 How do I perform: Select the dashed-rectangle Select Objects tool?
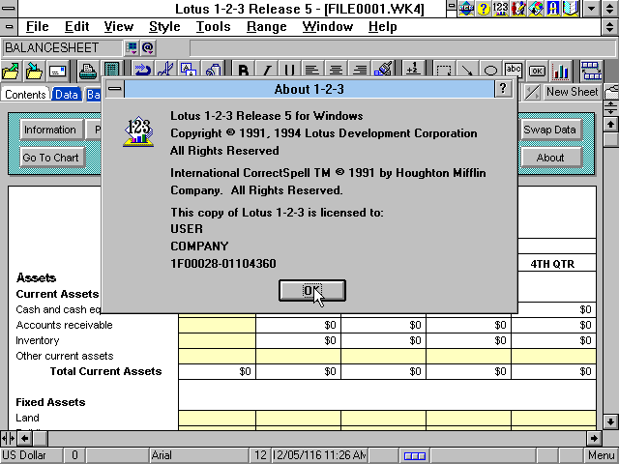pyautogui.click(x=444, y=71)
